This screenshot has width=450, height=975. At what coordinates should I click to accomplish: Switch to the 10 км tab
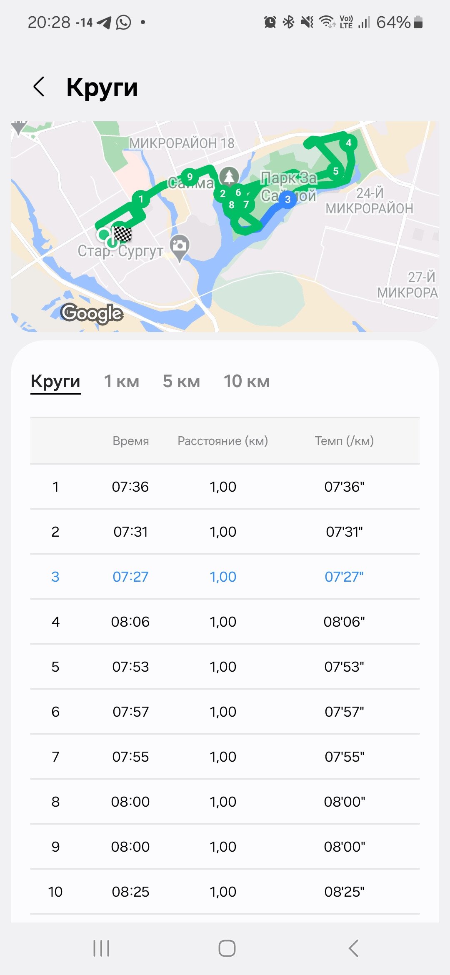click(x=247, y=381)
